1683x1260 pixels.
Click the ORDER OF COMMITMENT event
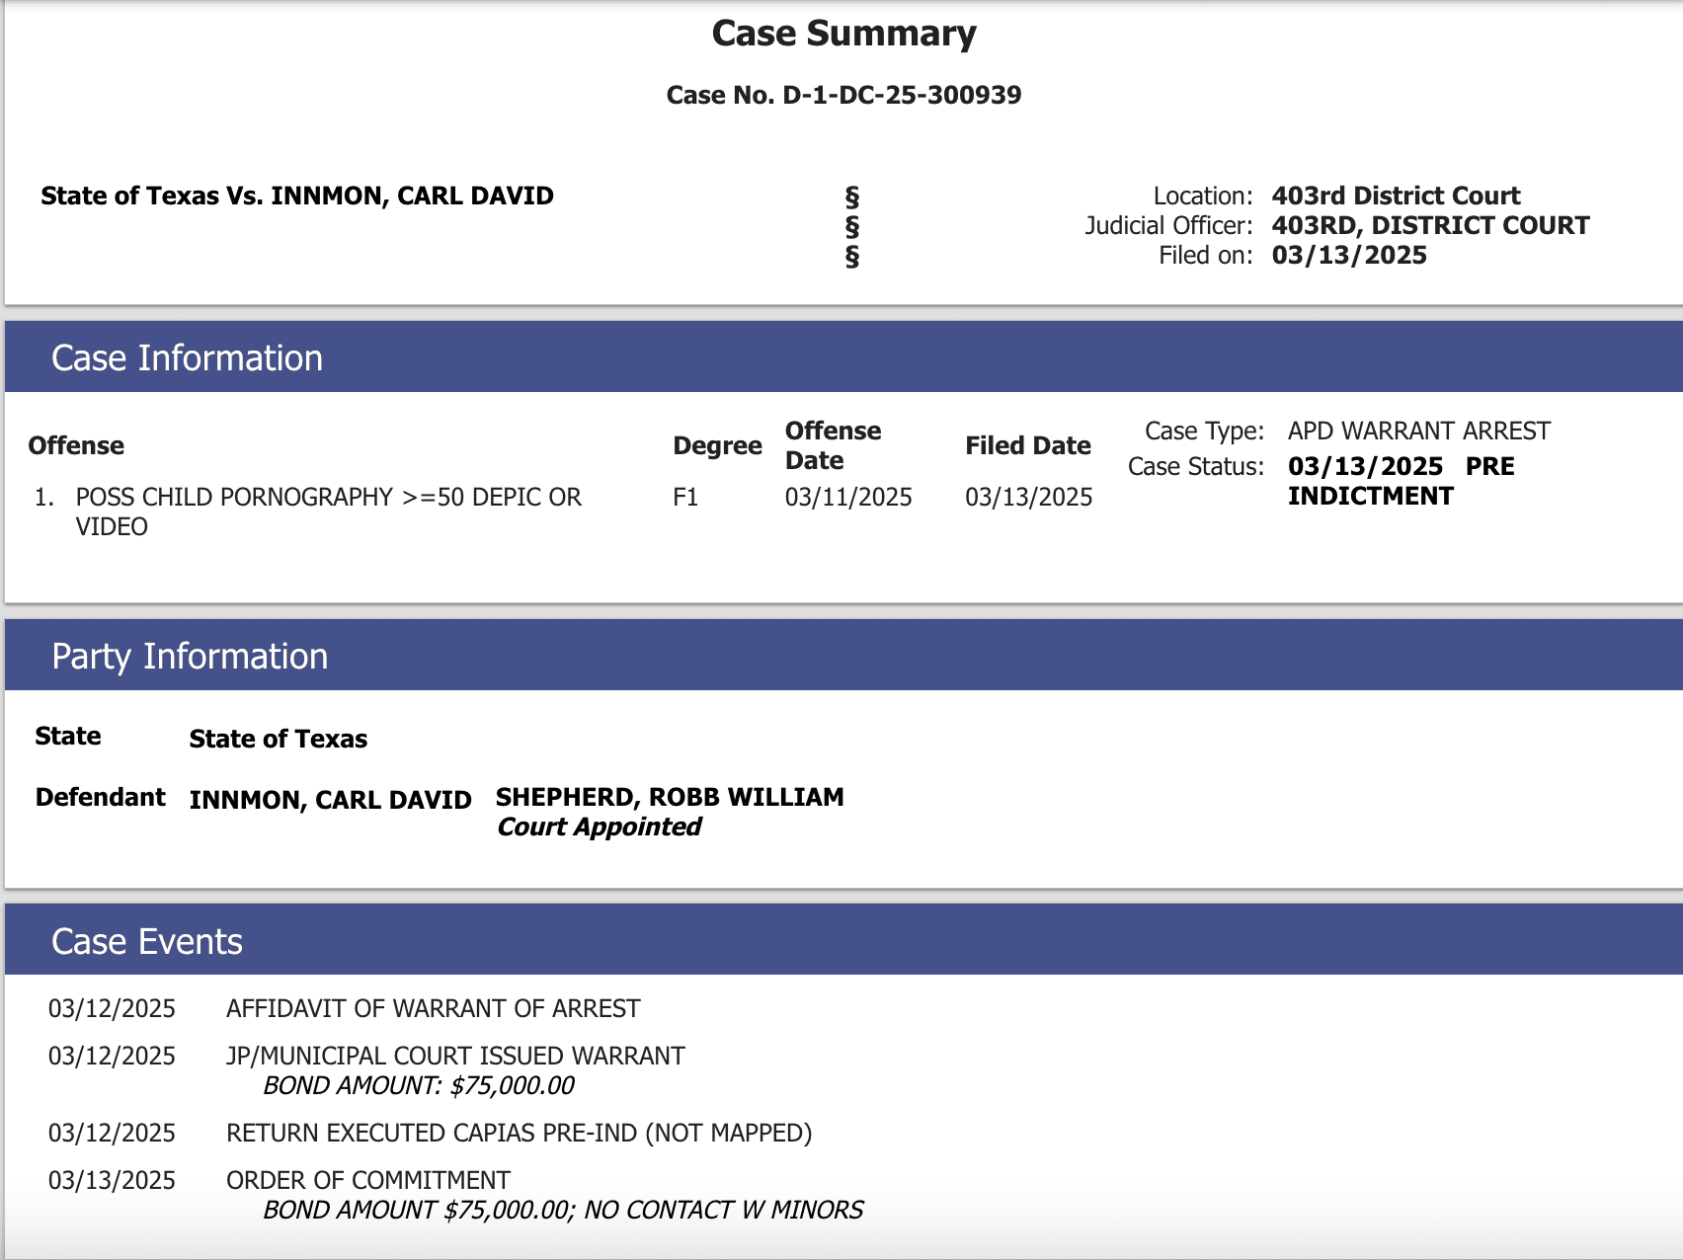tap(368, 1180)
